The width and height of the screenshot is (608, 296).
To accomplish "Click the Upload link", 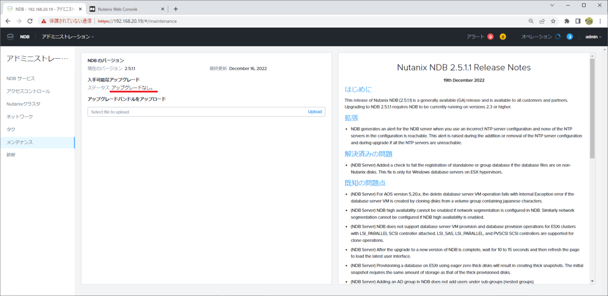I will 315,112.
